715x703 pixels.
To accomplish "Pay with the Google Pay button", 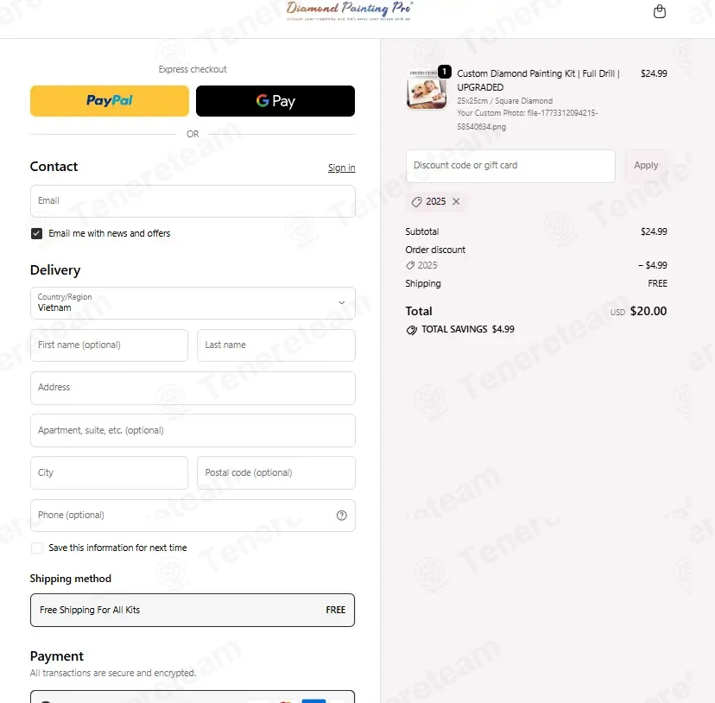I will [275, 101].
